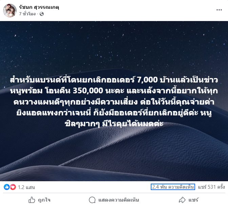Share the post using แชร์ button
Viewport: 228px width, 206px height.
(x=188, y=200)
